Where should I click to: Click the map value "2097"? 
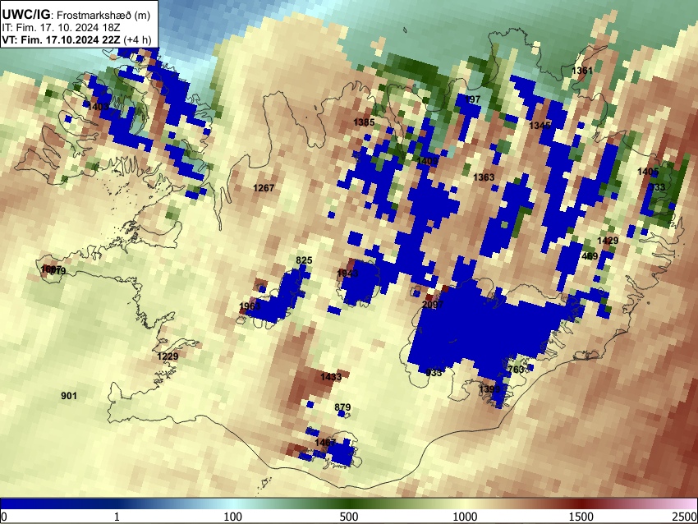coord(433,305)
